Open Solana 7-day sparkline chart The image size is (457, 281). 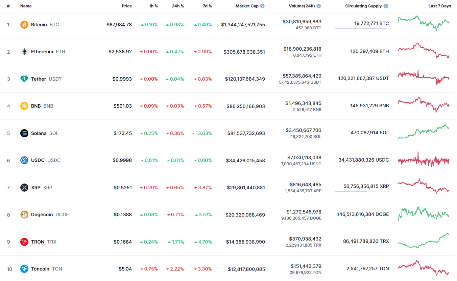point(424,132)
